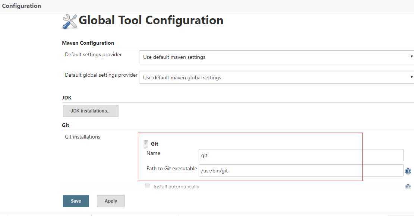Click the JDK section heading

(x=67, y=98)
